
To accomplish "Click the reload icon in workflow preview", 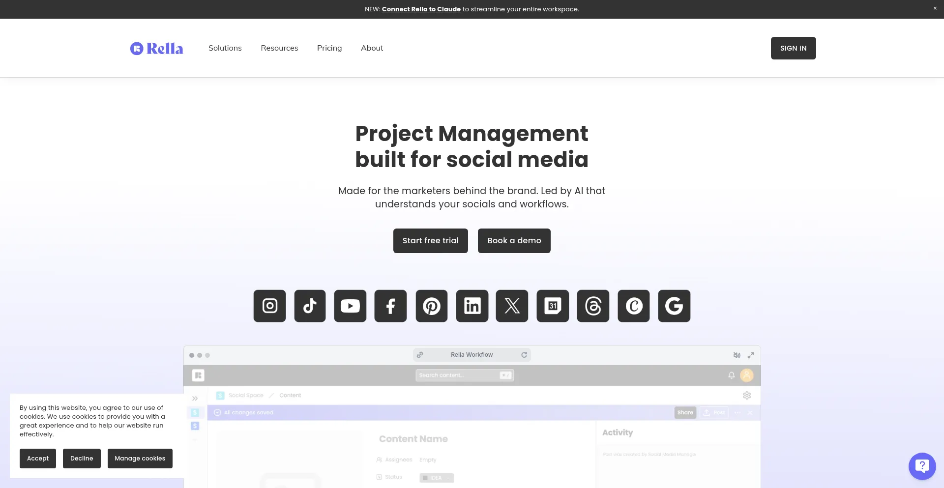I will 524,355.
